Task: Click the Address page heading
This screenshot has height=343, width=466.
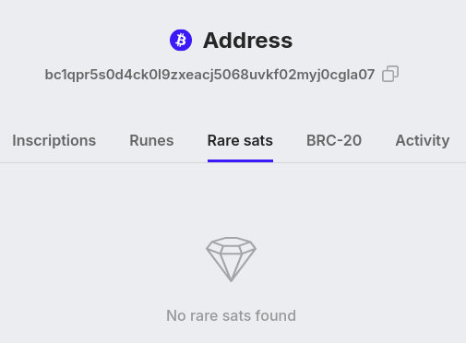Action: click(247, 41)
